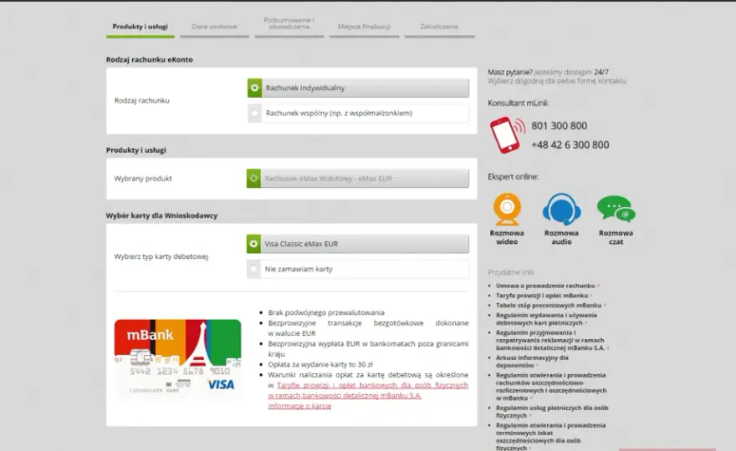Open Podsumowanie i oświadczenia step tab
This screenshot has height=451, width=736.
tap(289, 24)
